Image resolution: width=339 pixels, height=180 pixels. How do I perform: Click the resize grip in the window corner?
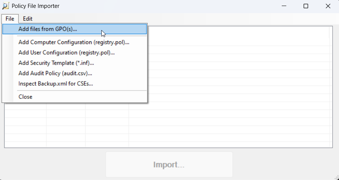click(337, 178)
